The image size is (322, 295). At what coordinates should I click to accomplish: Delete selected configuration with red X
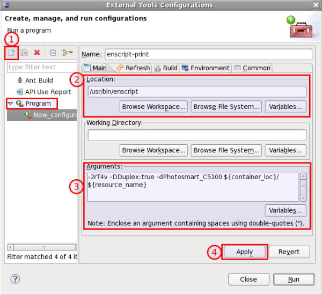[x=37, y=53]
